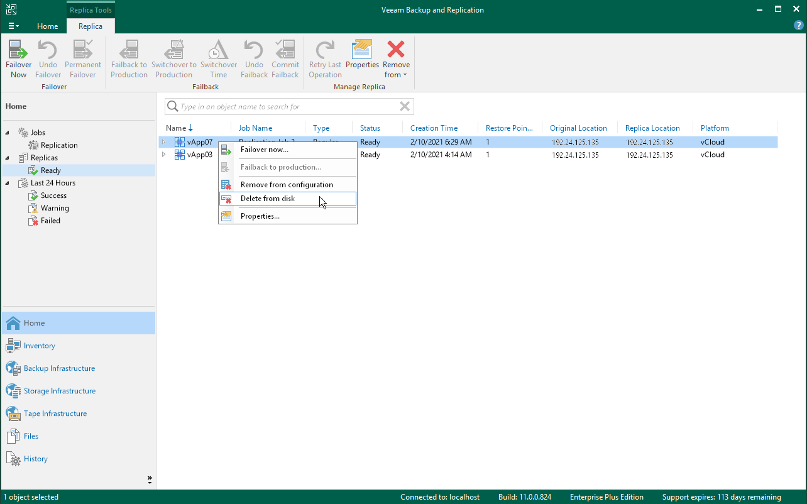
Task: Switch to the Replica ribbon tab
Action: click(91, 26)
